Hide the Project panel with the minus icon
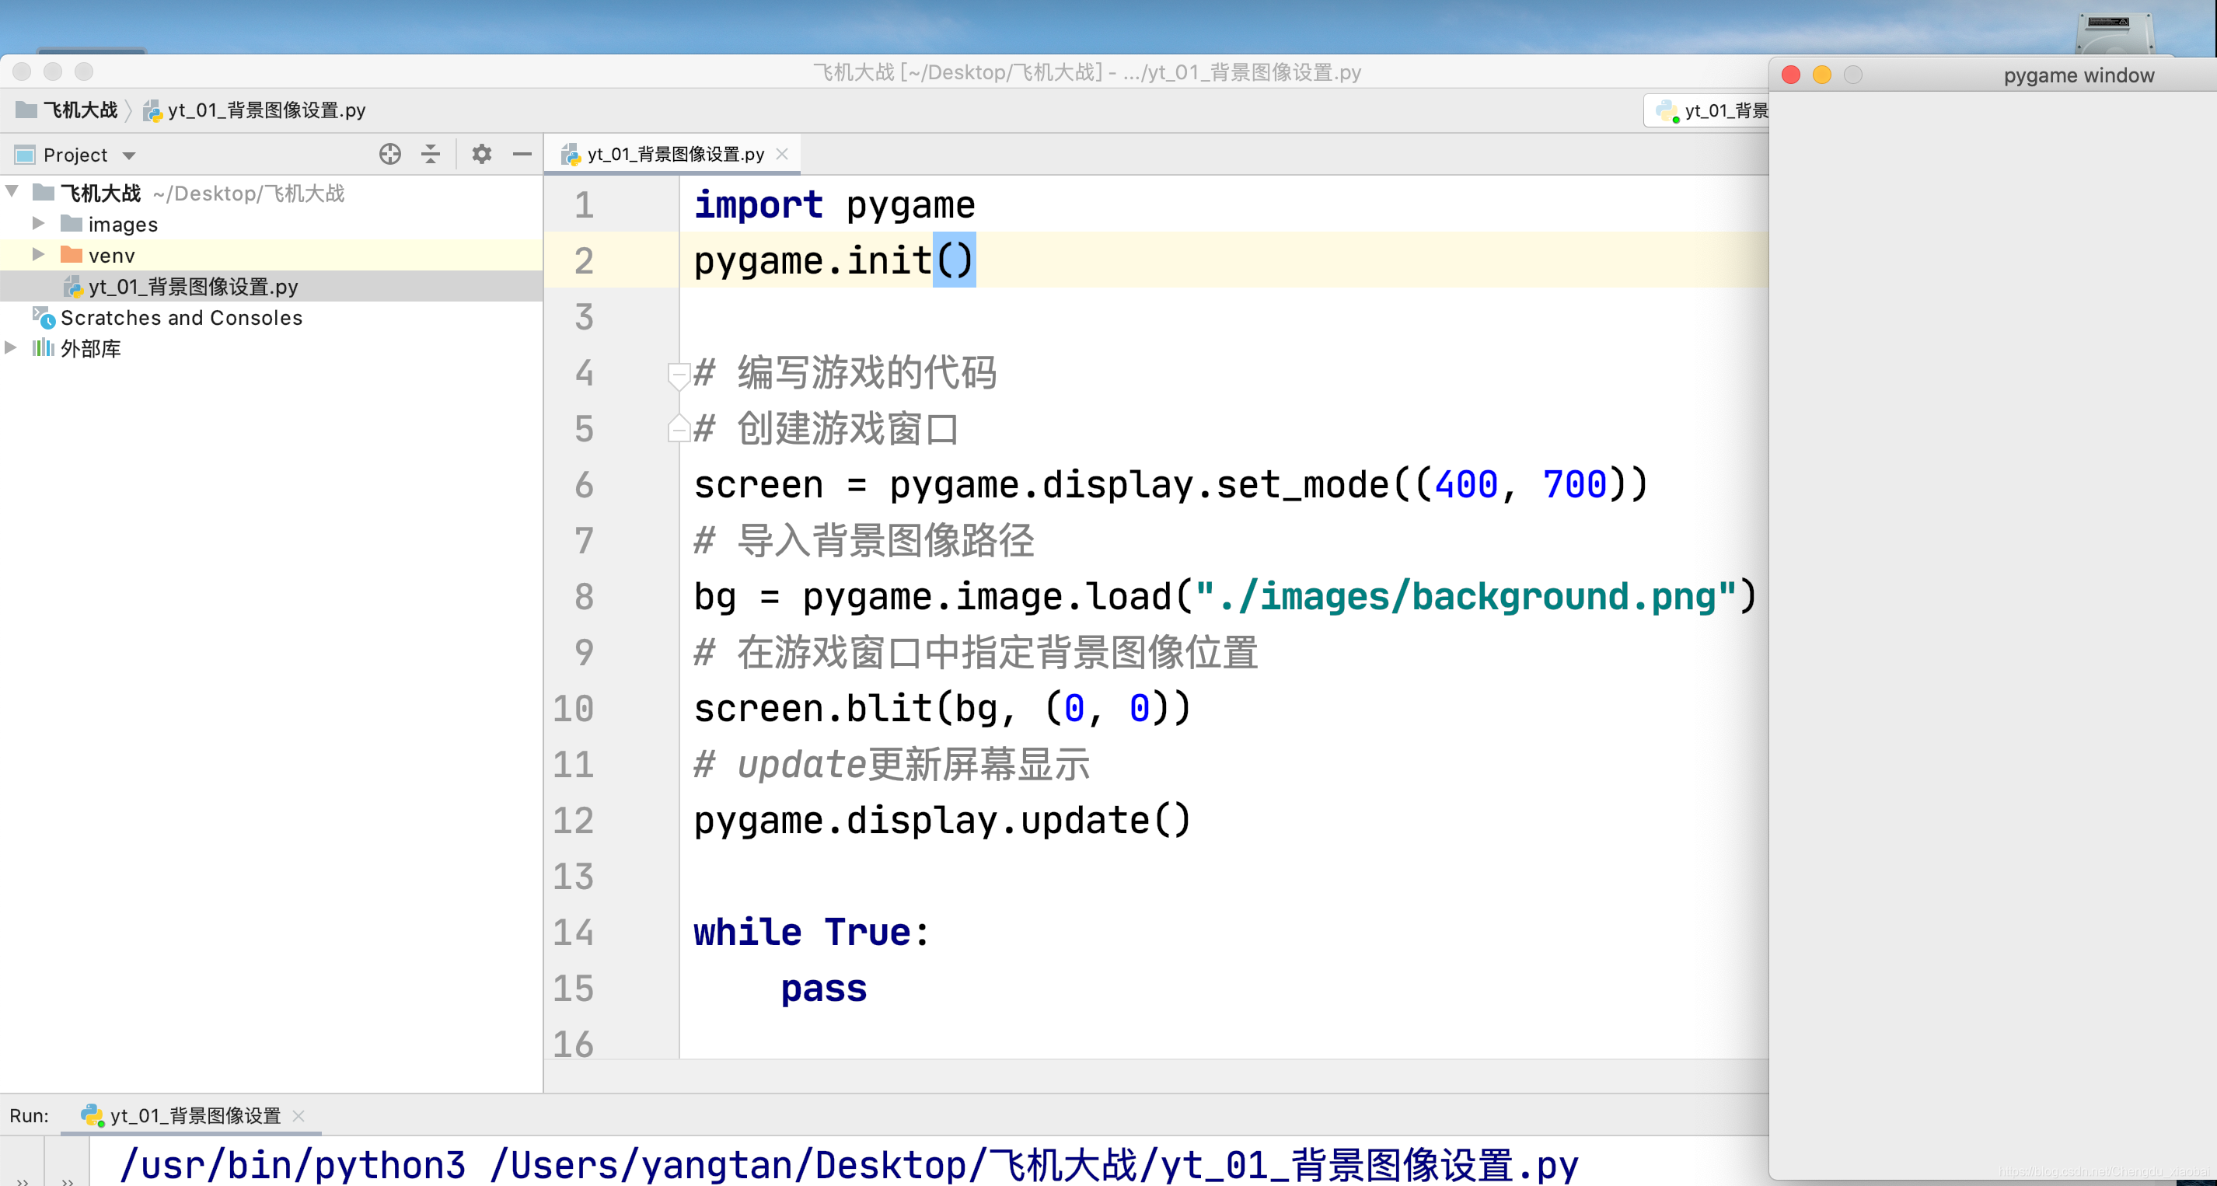2217x1186 pixels. pyautogui.click(x=522, y=154)
